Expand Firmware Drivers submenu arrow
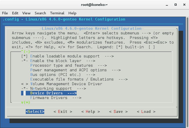189x128 pixels. tap(77, 98)
